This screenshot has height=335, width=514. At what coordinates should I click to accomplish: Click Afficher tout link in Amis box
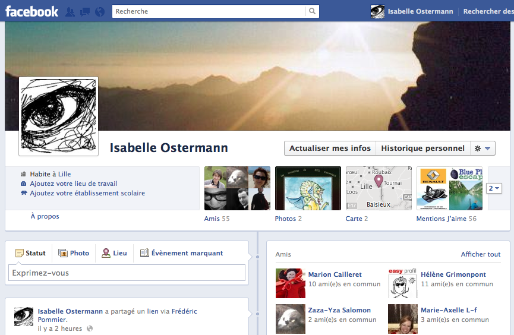(481, 254)
